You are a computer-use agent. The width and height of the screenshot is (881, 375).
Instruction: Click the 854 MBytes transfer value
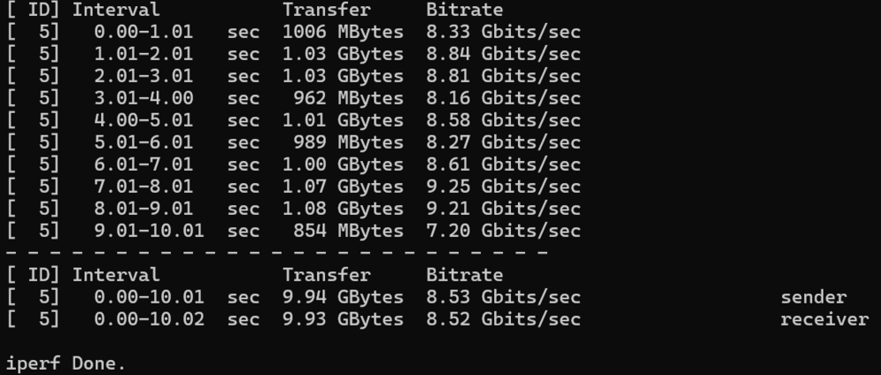[x=348, y=231]
